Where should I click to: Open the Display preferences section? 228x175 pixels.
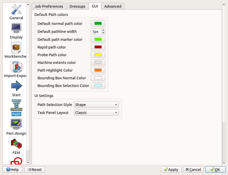(16, 31)
